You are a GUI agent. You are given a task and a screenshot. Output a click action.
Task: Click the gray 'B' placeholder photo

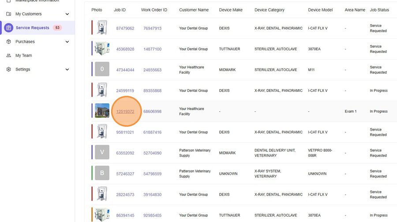(x=102, y=173)
